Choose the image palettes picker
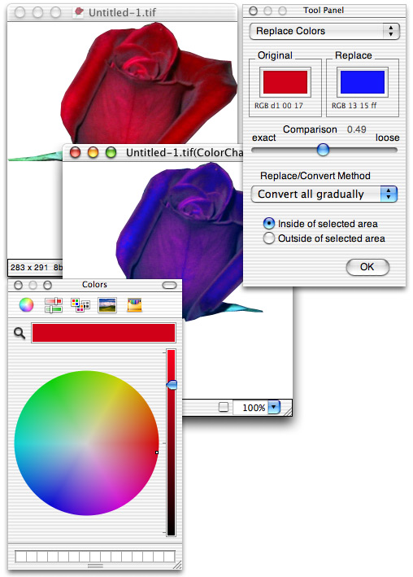The image size is (413, 577). pyautogui.click(x=107, y=305)
